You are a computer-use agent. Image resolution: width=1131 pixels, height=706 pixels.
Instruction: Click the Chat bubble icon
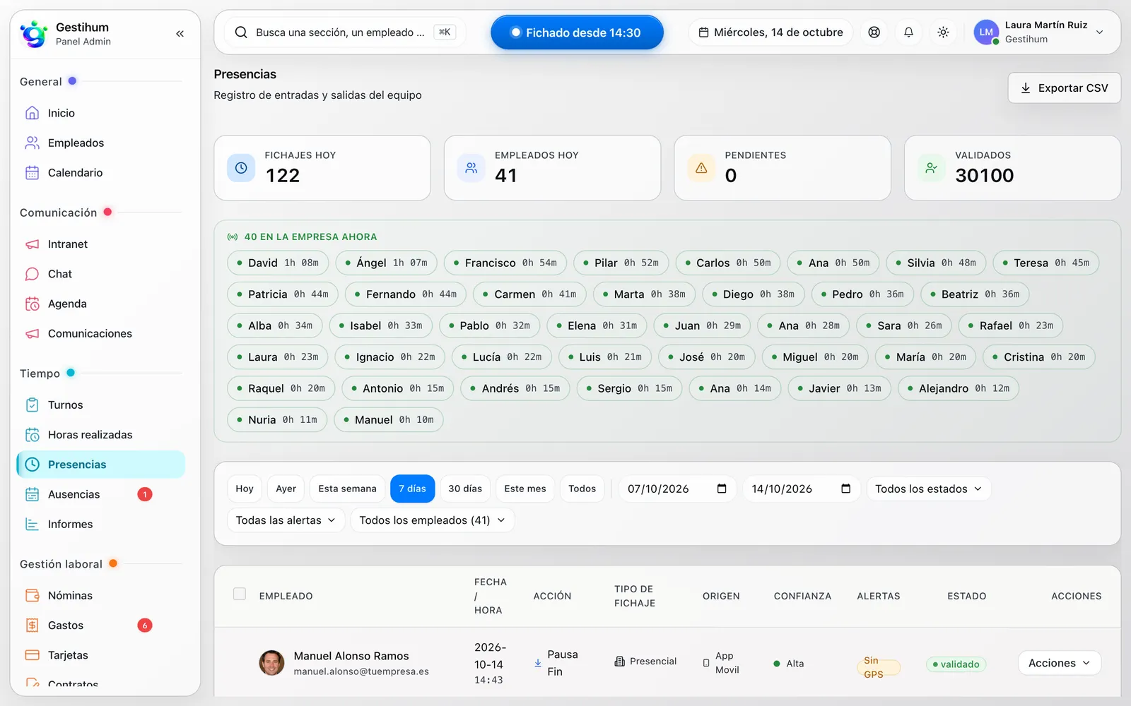pyautogui.click(x=32, y=274)
